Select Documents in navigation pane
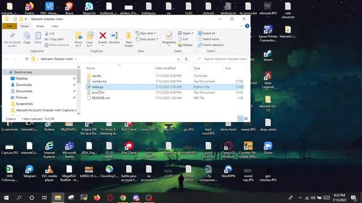The height and width of the screenshot is (203, 362). click(x=24, y=91)
